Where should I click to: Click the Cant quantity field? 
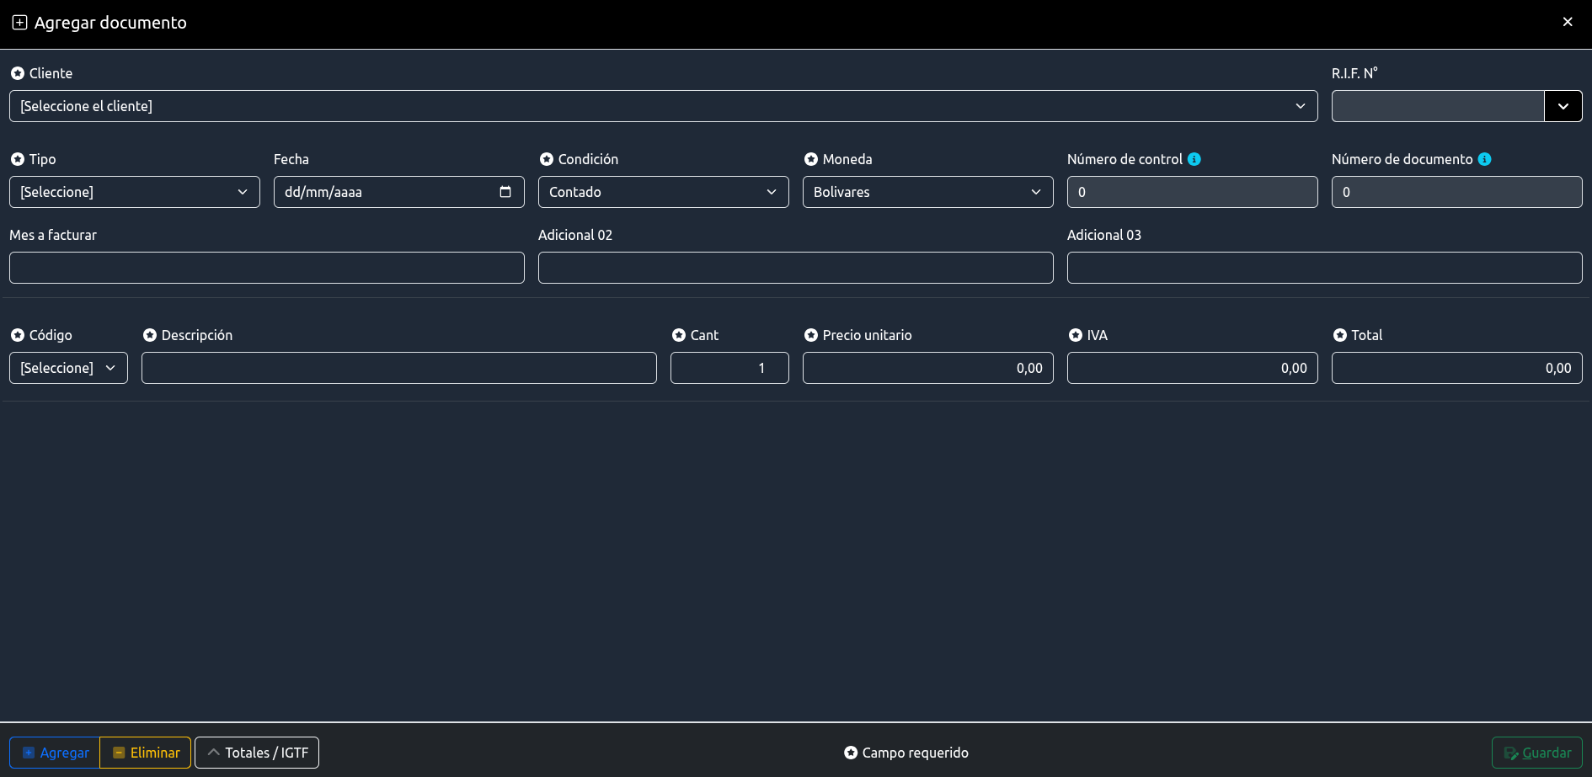[x=729, y=368]
